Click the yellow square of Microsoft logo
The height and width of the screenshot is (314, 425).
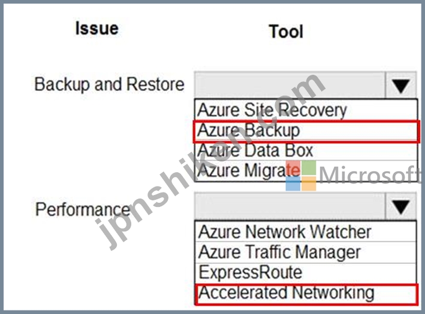[309, 184]
